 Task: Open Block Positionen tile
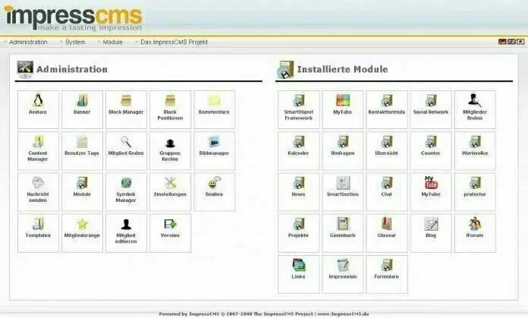[171, 109]
